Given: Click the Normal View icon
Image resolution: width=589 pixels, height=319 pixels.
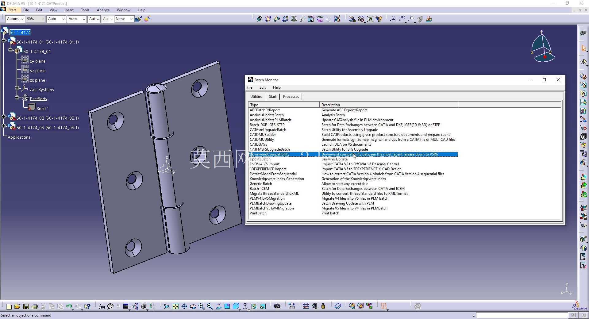Looking at the screenshot, I should [219, 306].
